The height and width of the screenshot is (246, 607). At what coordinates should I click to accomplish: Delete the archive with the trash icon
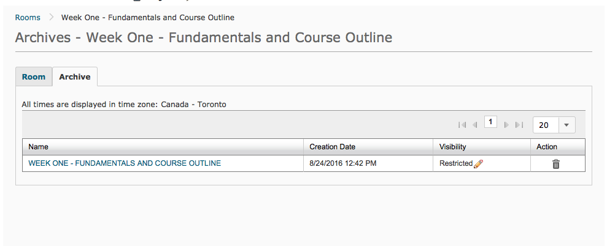coord(556,164)
